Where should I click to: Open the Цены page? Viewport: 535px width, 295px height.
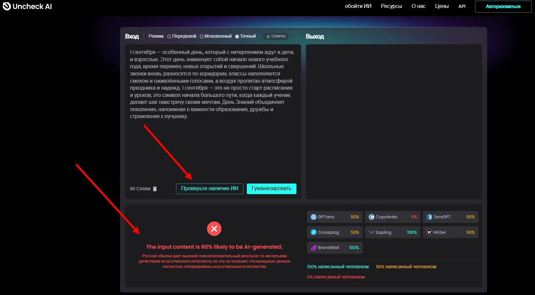(x=442, y=6)
